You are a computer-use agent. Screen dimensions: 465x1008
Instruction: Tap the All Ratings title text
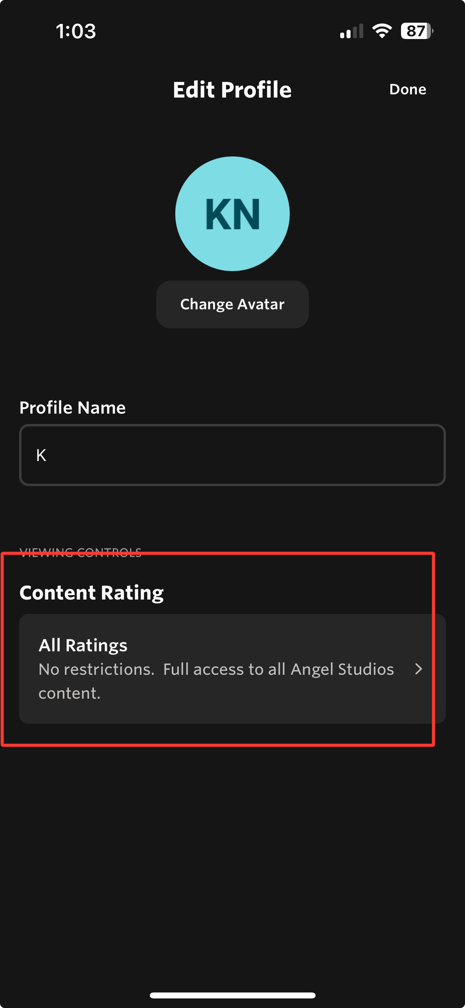tap(83, 645)
